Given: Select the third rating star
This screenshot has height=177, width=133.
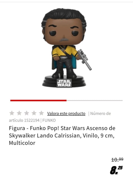Looking at the screenshot, I should [x=27, y=113].
